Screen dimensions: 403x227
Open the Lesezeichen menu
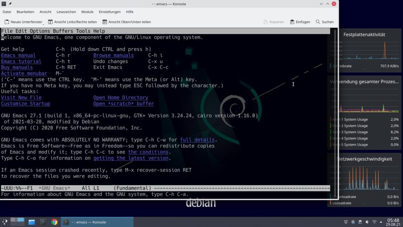coord(66,12)
